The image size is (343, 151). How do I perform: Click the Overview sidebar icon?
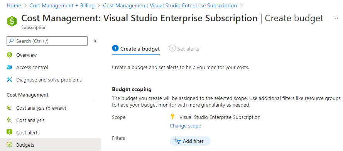(9, 55)
